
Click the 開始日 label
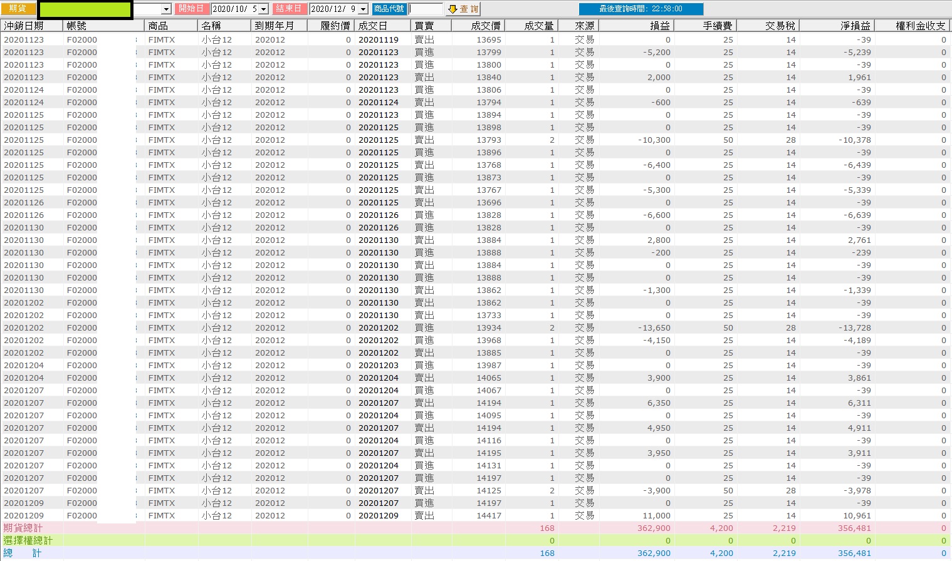tap(191, 9)
